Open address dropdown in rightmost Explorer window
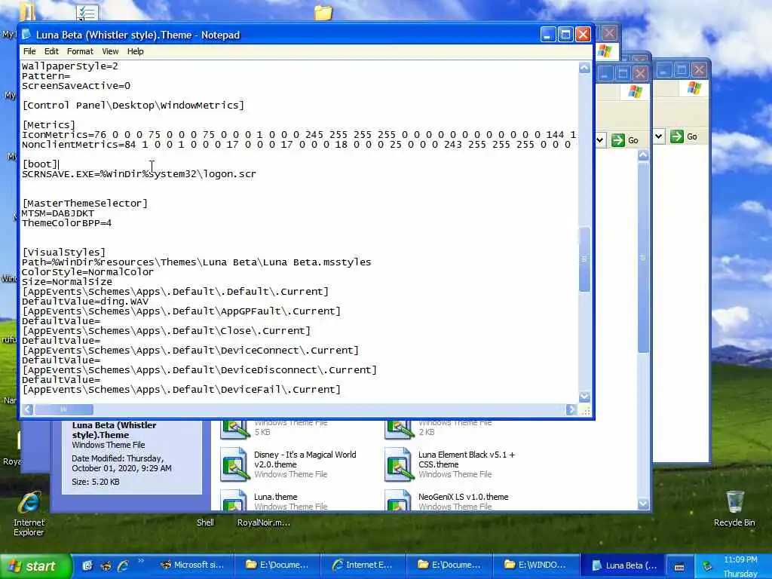772x579 pixels. [x=659, y=136]
